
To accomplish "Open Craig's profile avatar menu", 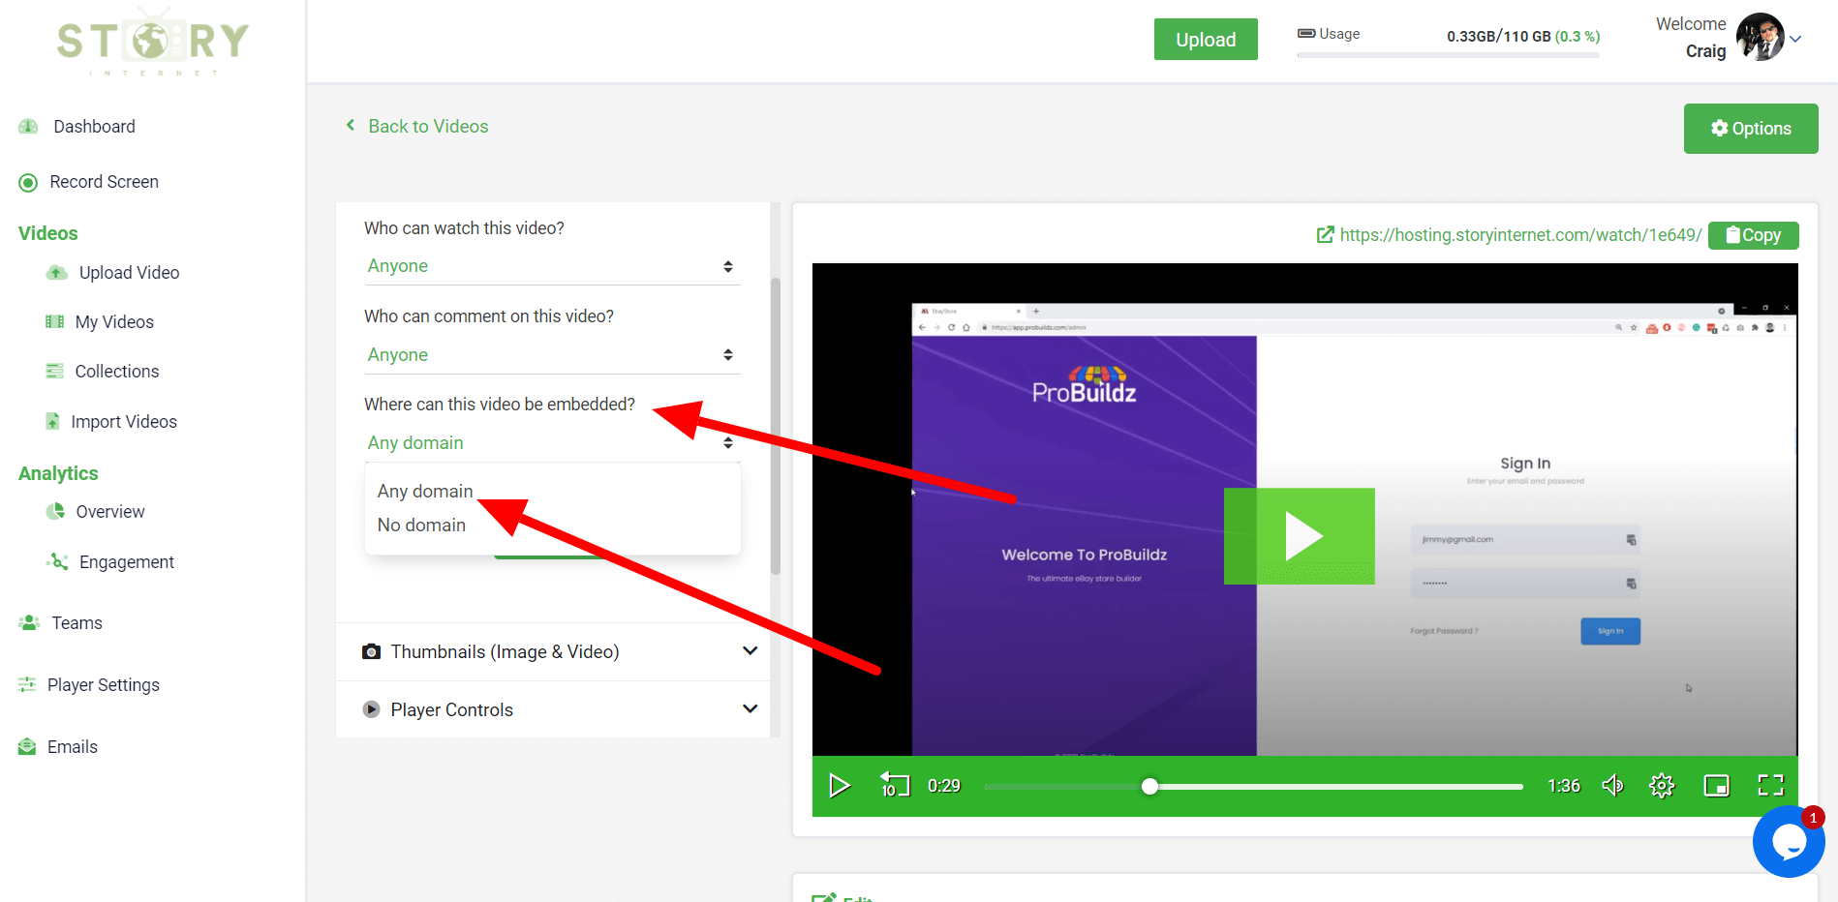I will click(x=1760, y=38).
